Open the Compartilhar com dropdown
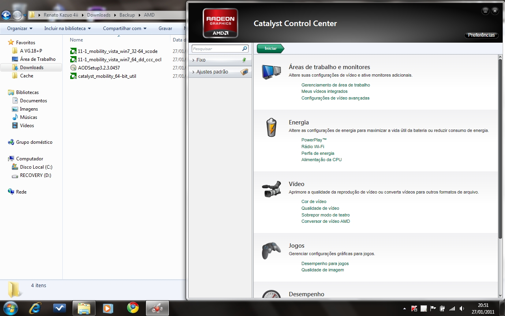Screen dimensions: 505x316 pyautogui.click(x=125, y=28)
